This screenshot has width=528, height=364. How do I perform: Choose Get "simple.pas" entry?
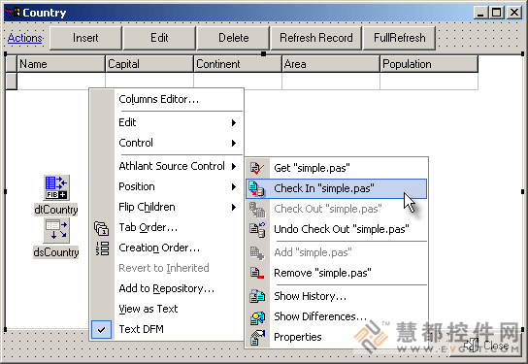337,168
